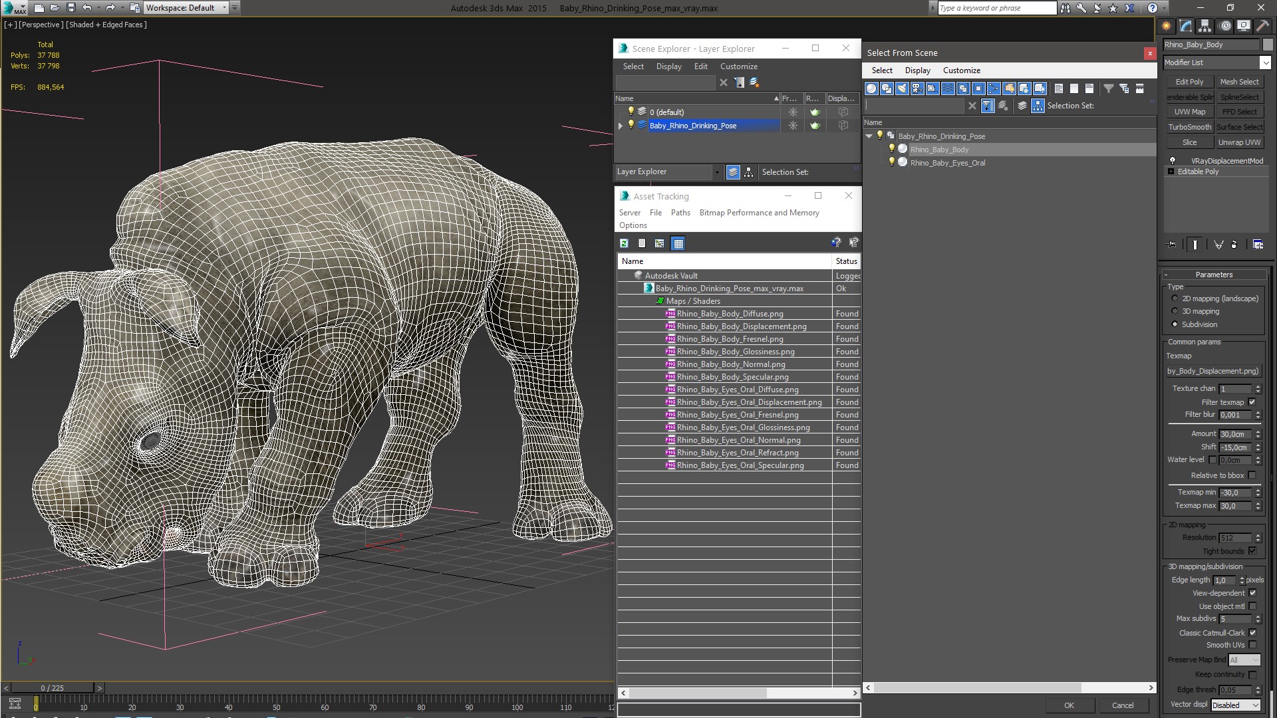Click the Unwrap UVW modifier button
Viewport: 1277px width, 718px height.
[1239, 142]
